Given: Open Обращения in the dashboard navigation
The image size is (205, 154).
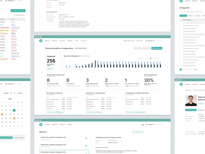Looking at the screenshot, I should coord(54,41).
